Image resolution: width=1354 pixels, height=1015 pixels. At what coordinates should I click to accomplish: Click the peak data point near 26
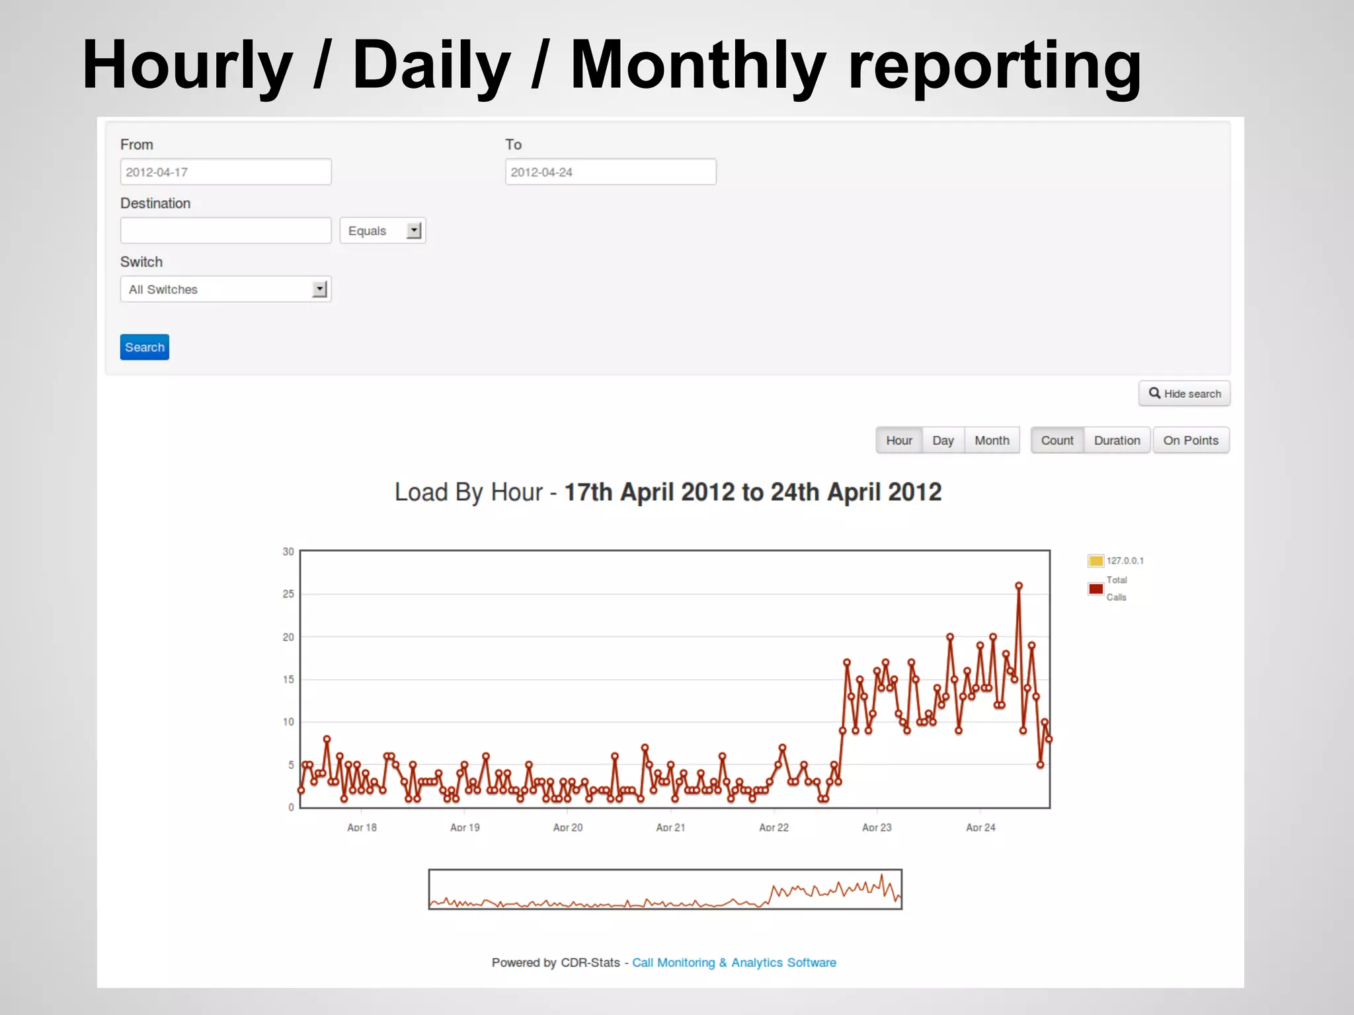pyautogui.click(x=1019, y=586)
